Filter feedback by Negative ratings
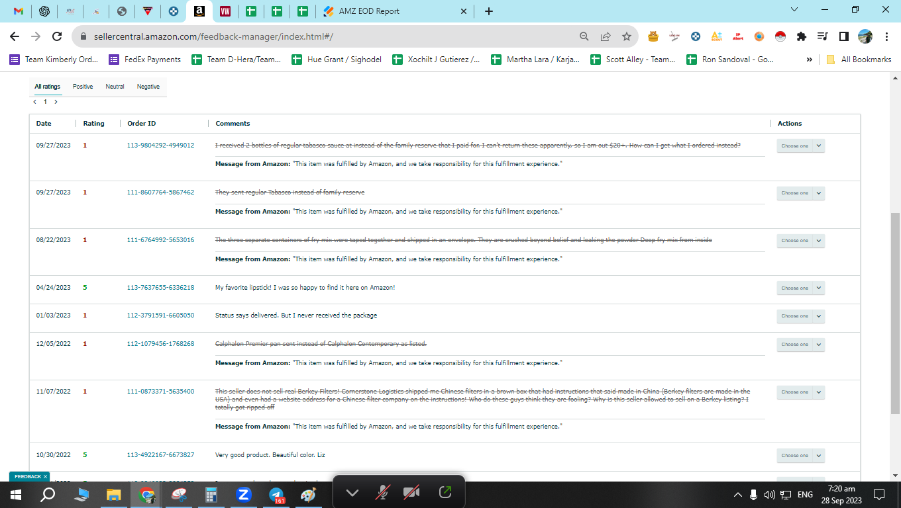This screenshot has width=901, height=508. pyautogui.click(x=148, y=87)
